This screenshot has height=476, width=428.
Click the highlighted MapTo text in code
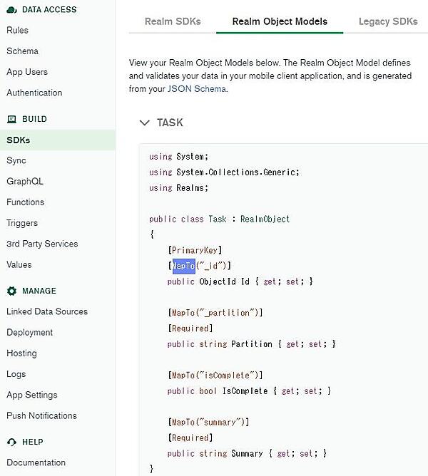tap(183, 266)
